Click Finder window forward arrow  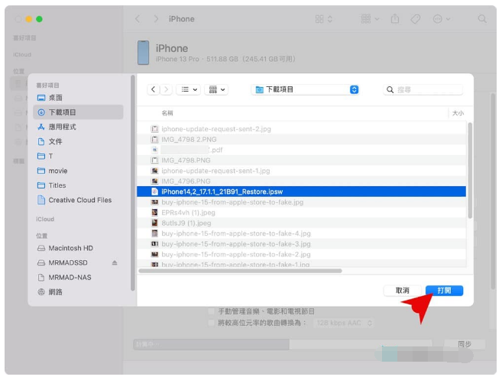(x=156, y=19)
